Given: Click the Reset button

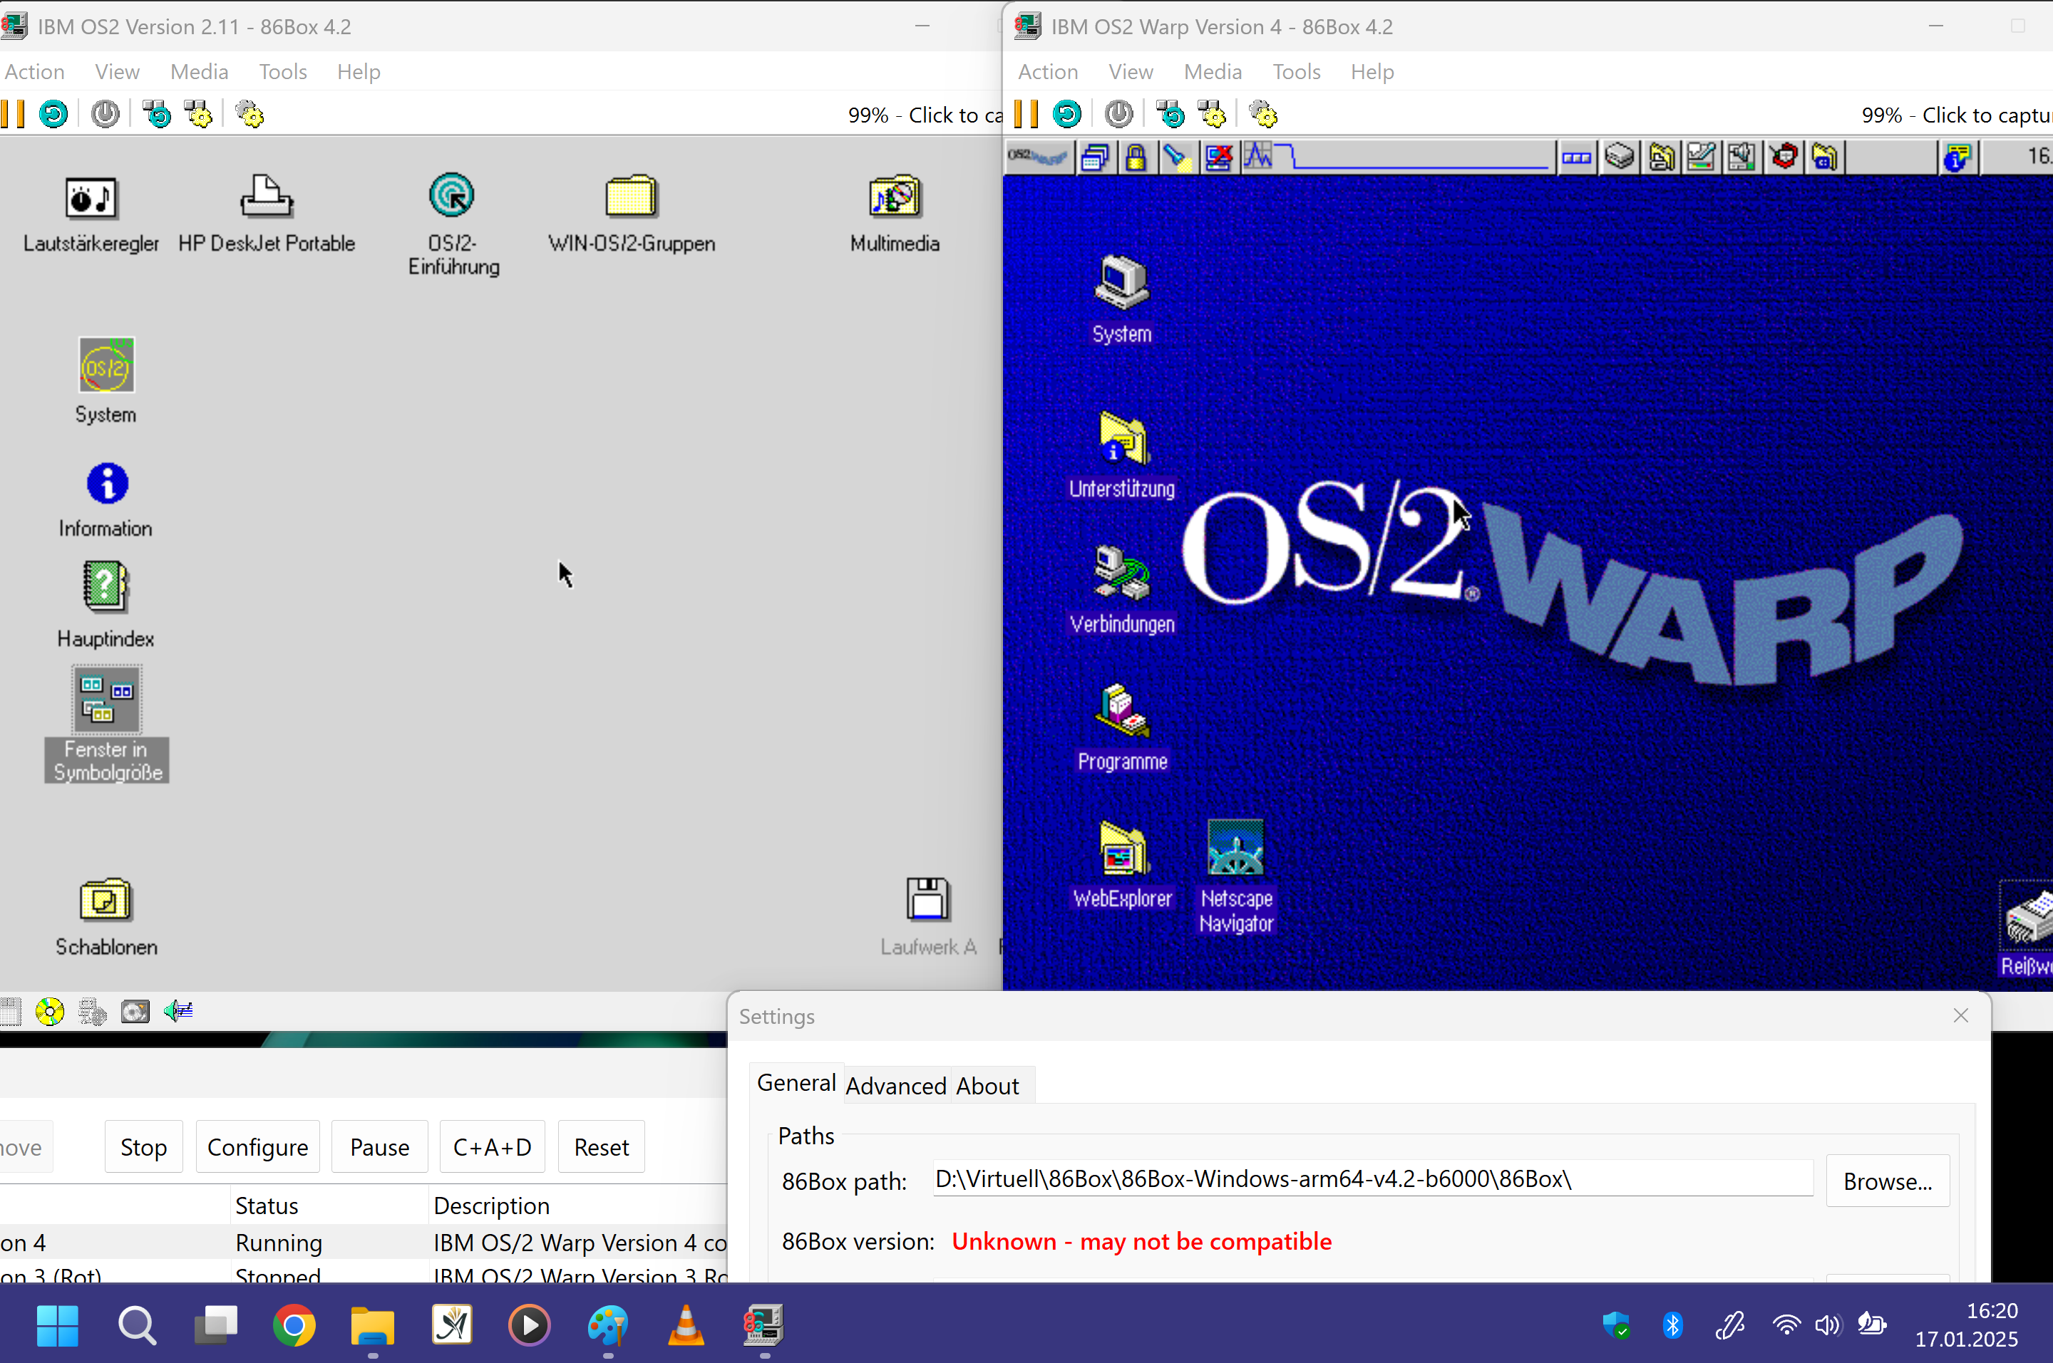Looking at the screenshot, I should tap(601, 1147).
